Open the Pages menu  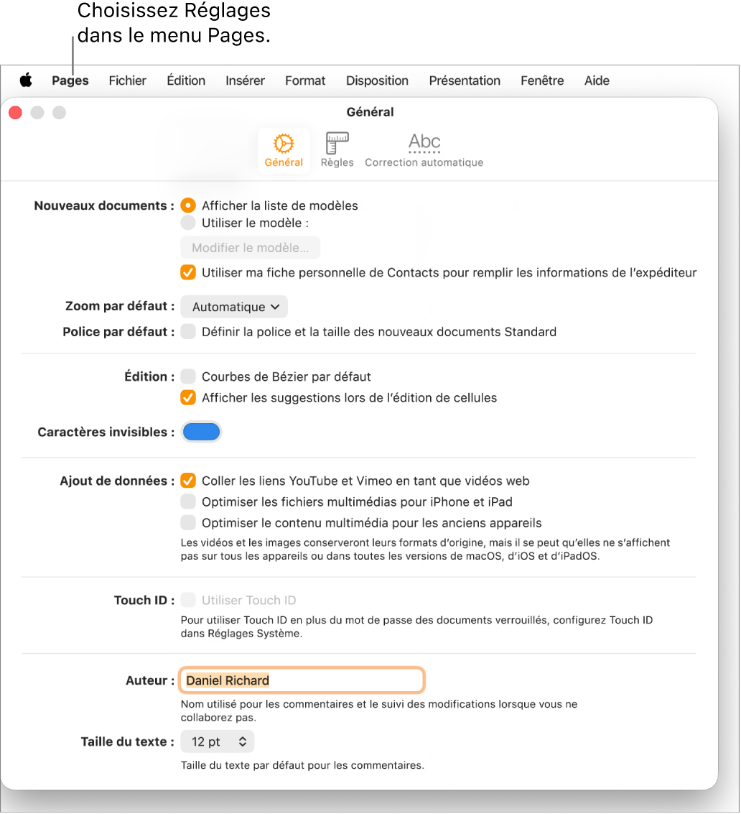(x=70, y=80)
